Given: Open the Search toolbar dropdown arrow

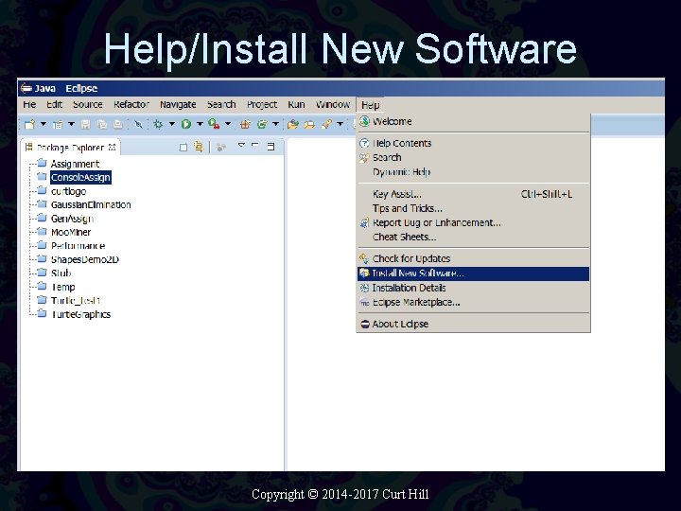Looking at the screenshot, I should (340, 124).
